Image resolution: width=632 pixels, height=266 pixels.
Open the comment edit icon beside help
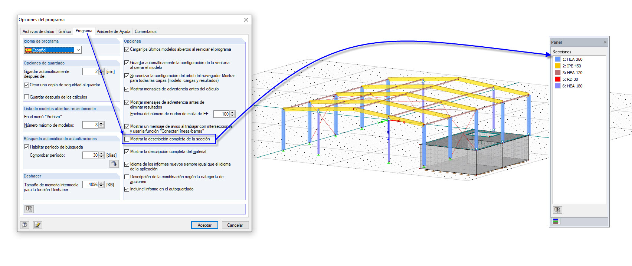click(x=37, y=225)
